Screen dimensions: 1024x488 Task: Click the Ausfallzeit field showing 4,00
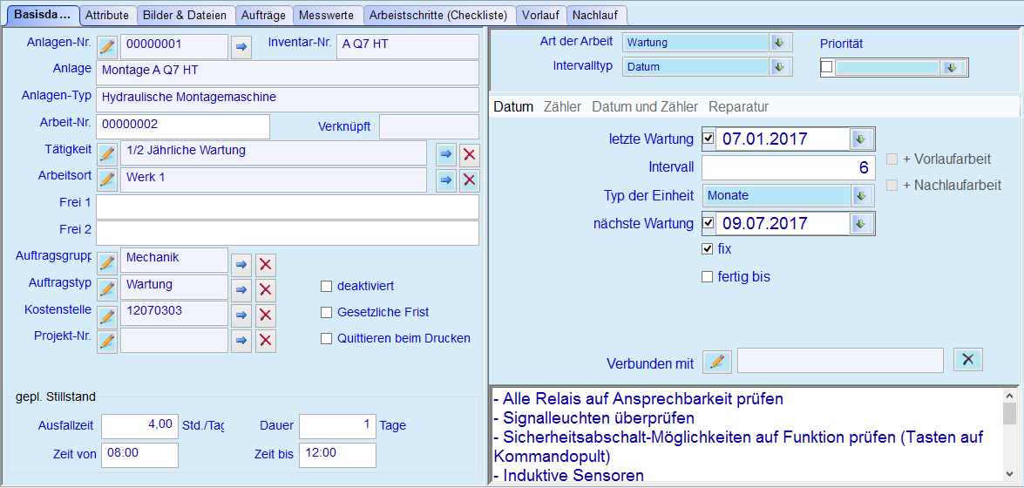coord(139,426)
